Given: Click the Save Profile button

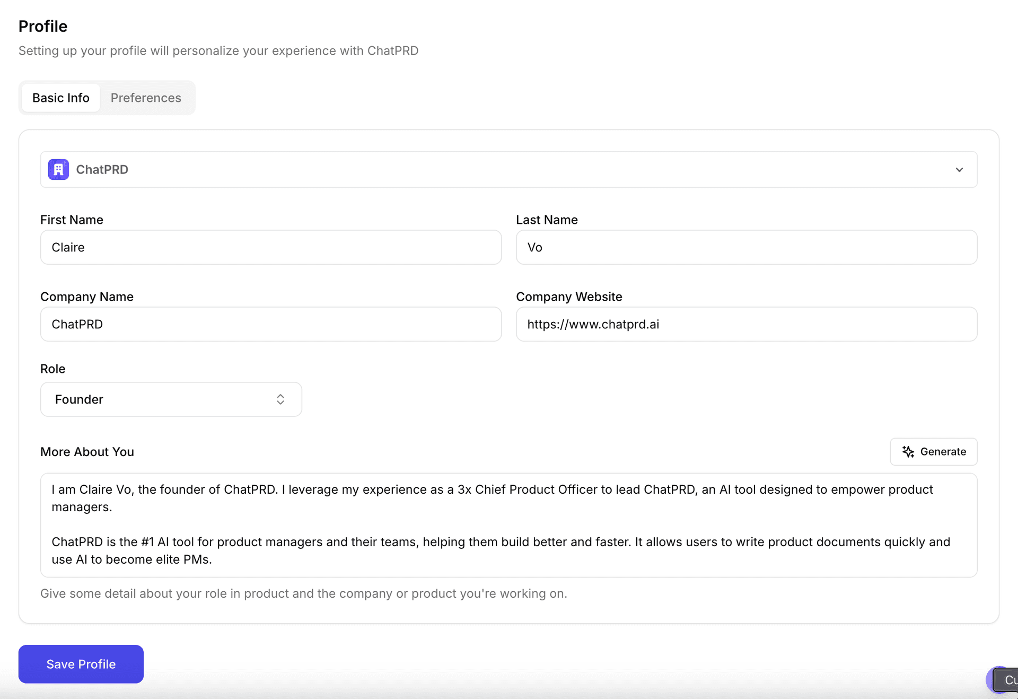Looking at the screenshot, I should click(81, 664).
